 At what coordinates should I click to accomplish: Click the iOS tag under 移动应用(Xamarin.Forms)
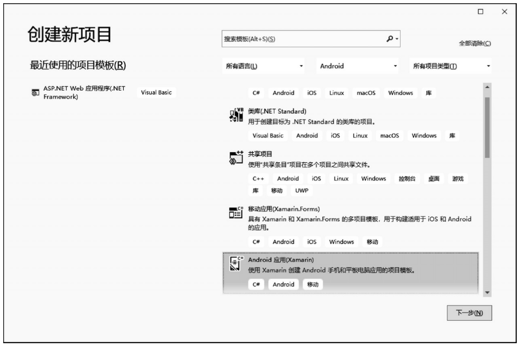click(312, 242)
